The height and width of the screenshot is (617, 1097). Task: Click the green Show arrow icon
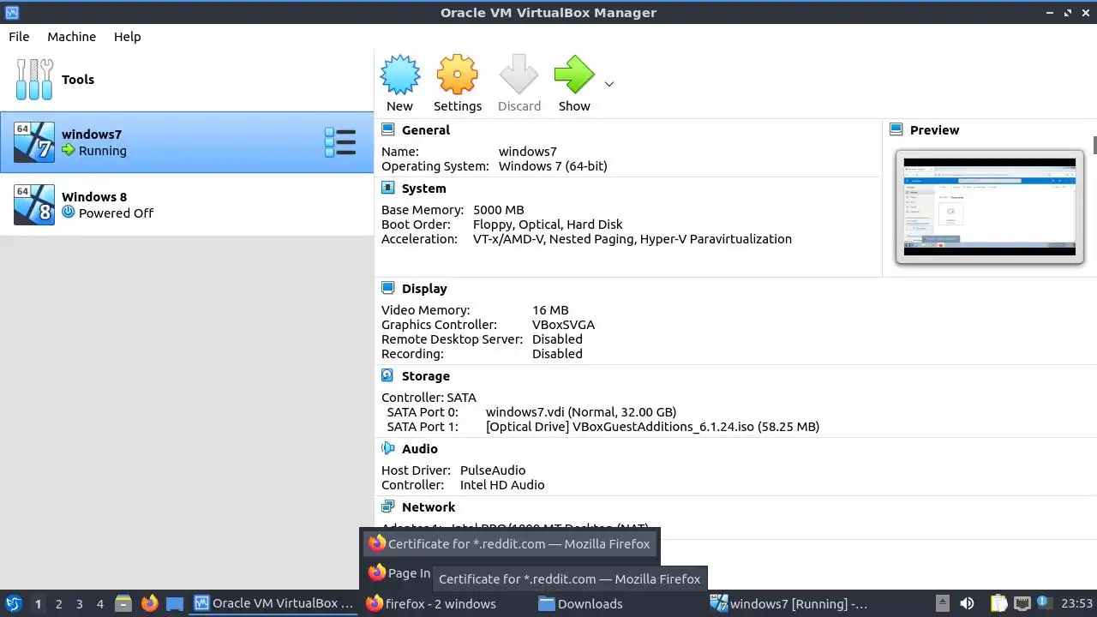click(x=574, y=75)
